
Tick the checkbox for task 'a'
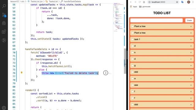coord(133,79)
